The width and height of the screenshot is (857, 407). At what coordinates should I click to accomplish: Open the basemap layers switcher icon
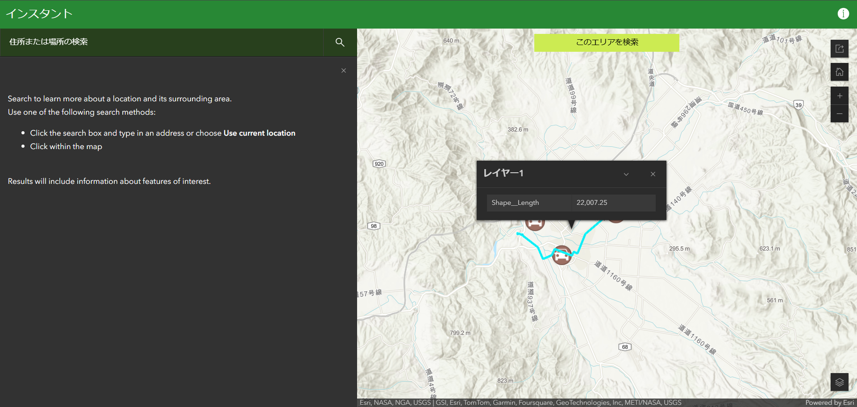pyautogui.click(x=840, y=382)
